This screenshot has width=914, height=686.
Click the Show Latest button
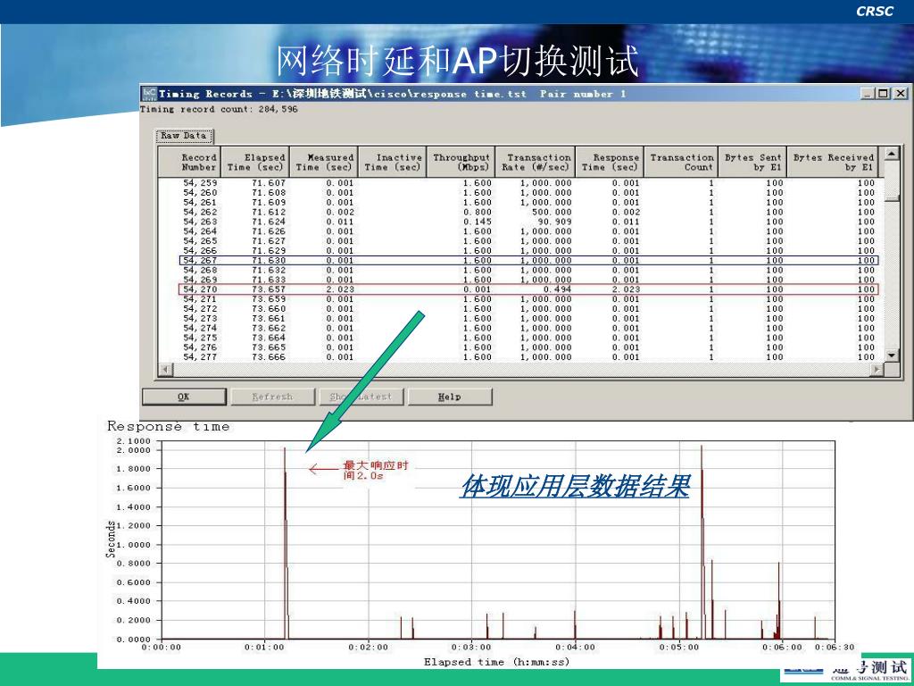tap(361, 397)
